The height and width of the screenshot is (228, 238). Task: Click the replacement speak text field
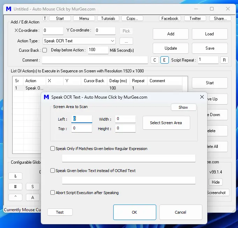click(x=129, y=180)
